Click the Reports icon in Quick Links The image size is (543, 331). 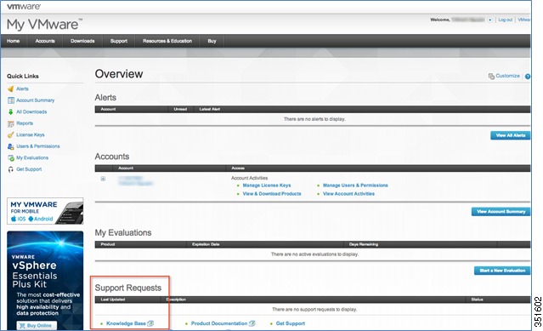[x=11, y=123]
